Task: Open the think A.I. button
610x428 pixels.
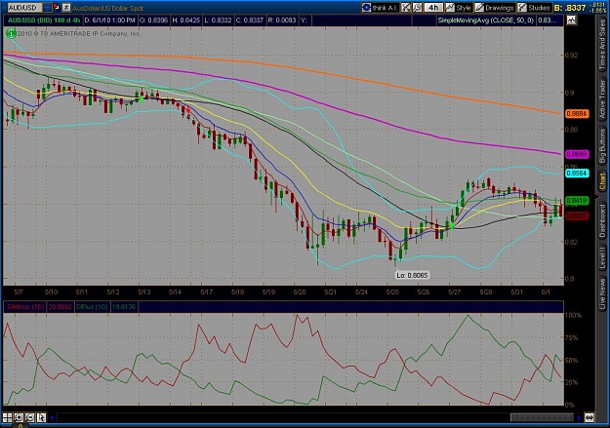Action: [380, 8]
